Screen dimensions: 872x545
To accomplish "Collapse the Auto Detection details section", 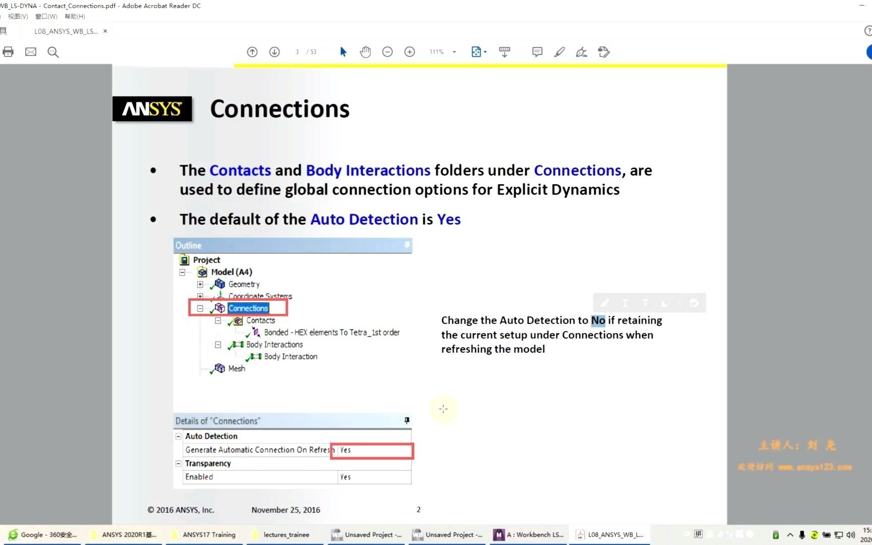I will point(178,436).
